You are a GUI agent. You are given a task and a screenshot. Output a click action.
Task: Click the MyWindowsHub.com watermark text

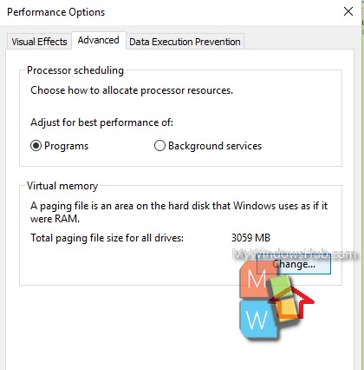295,254
